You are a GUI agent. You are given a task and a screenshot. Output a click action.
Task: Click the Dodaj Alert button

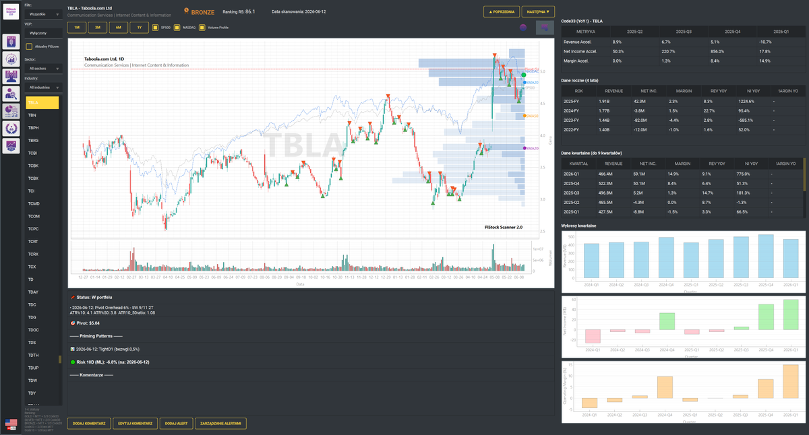tap(175, 424)
